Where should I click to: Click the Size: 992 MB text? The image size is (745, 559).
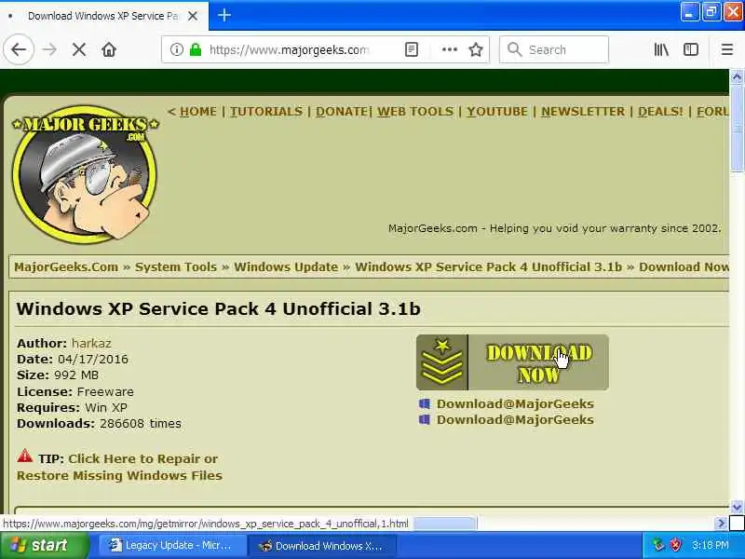point(58,375)
